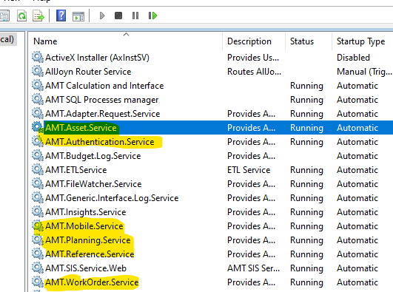393x292 pixels.
Task: Select AMT.FileWatcher.Service name
Action: click(93, 184)
